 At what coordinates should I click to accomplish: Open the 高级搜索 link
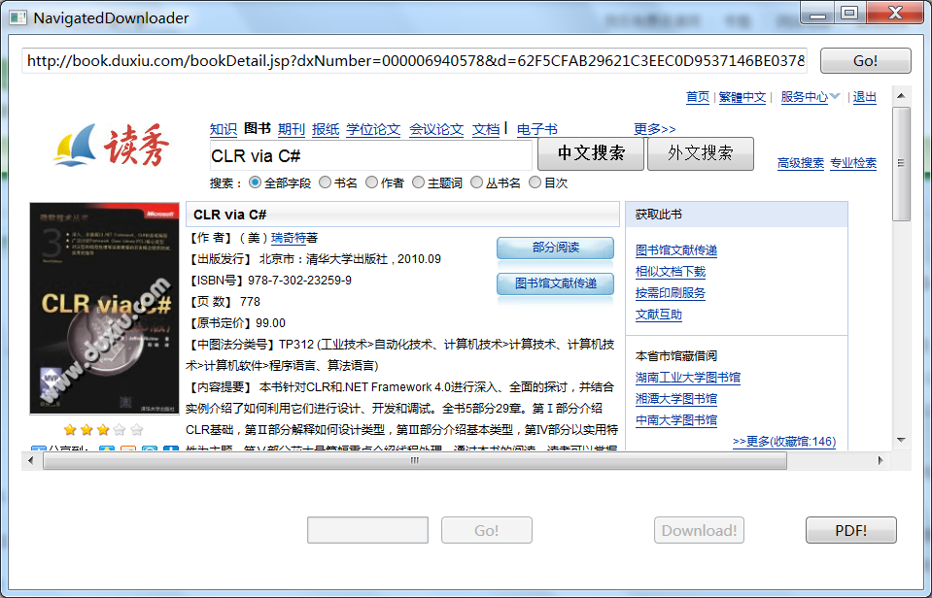pos(801,163)
